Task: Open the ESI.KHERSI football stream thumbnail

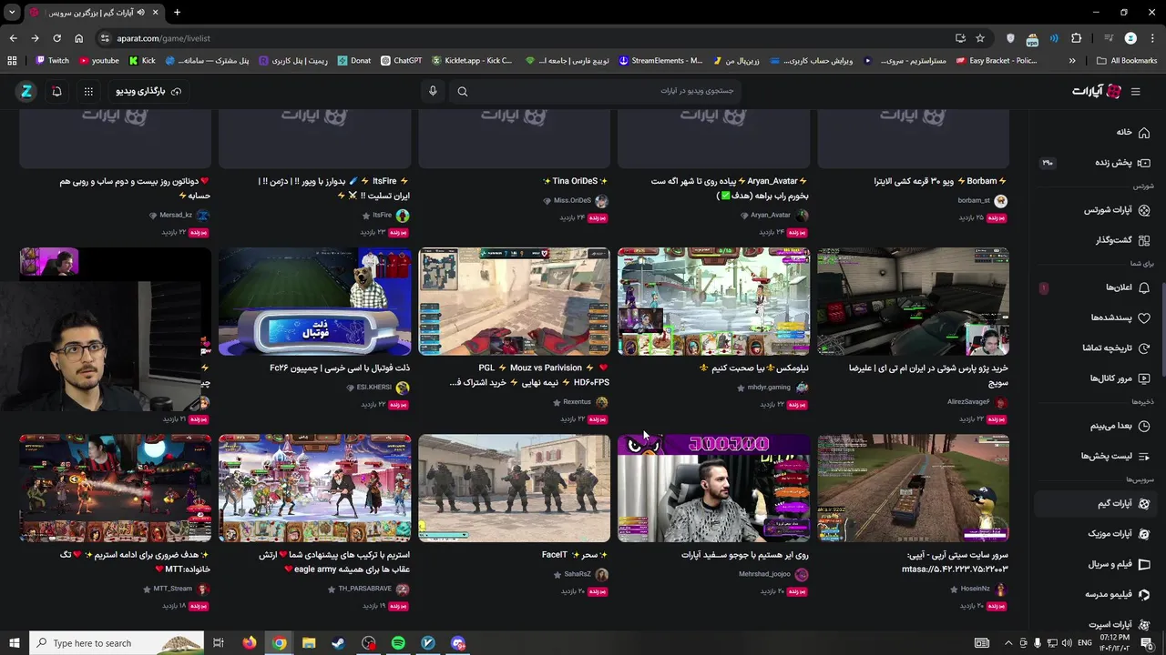Action: pos(314,301)
